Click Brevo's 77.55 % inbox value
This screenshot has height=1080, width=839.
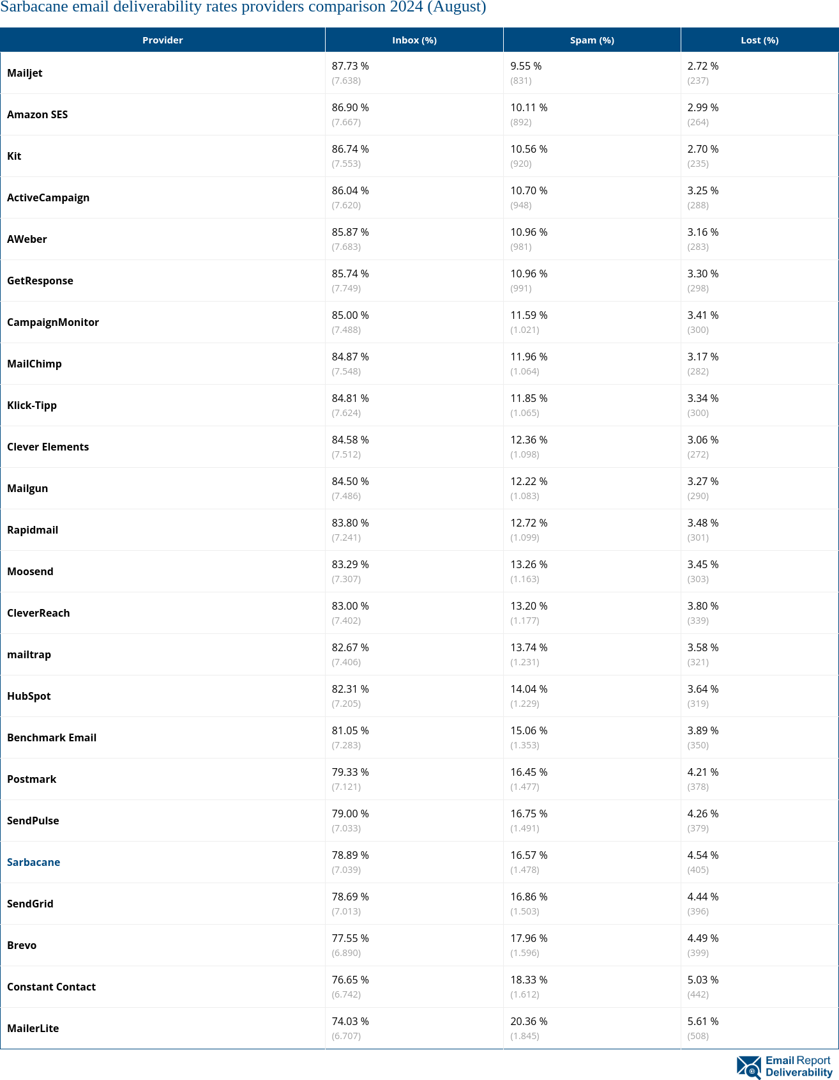(x=351, y=938)
